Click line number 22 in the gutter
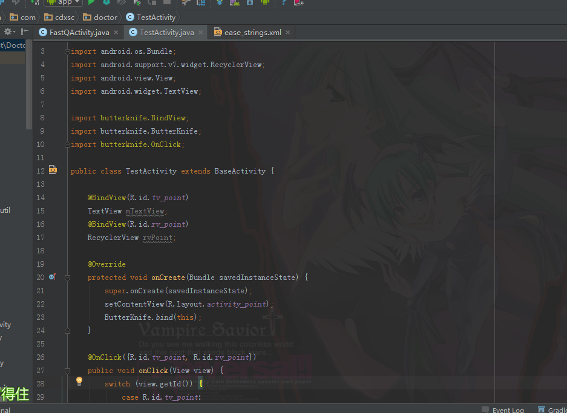The width and height of the screenshot is (567, 413). (x=41, y=304)
